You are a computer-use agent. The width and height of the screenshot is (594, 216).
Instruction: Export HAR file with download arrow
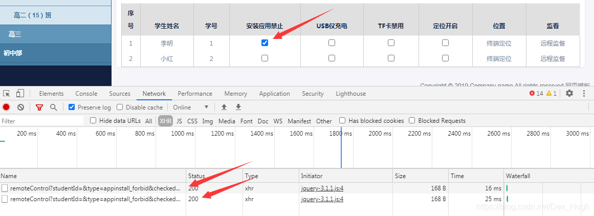pyautogui.click(x=238, y=107)
